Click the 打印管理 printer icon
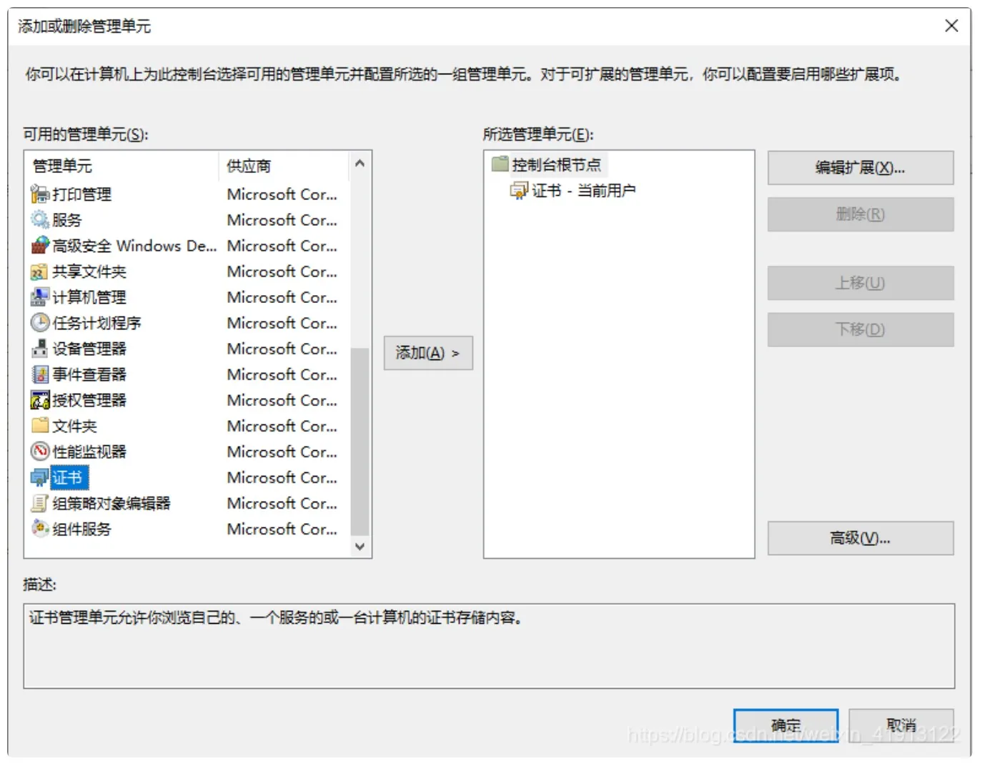 tap(40, 194)
